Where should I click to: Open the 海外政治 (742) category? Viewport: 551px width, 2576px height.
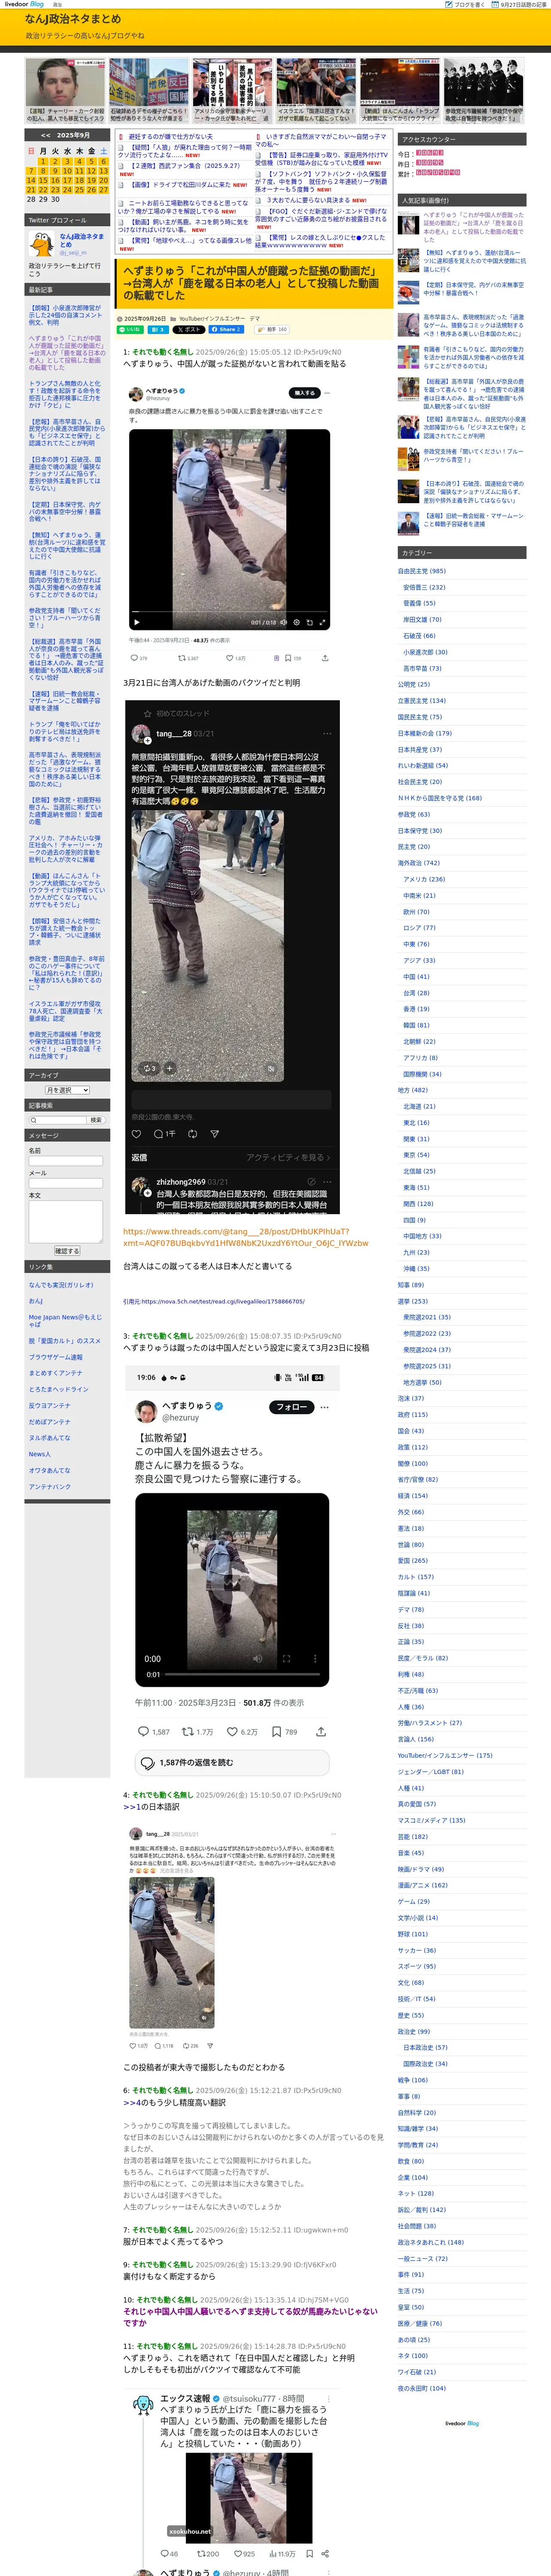click(418, 863)
